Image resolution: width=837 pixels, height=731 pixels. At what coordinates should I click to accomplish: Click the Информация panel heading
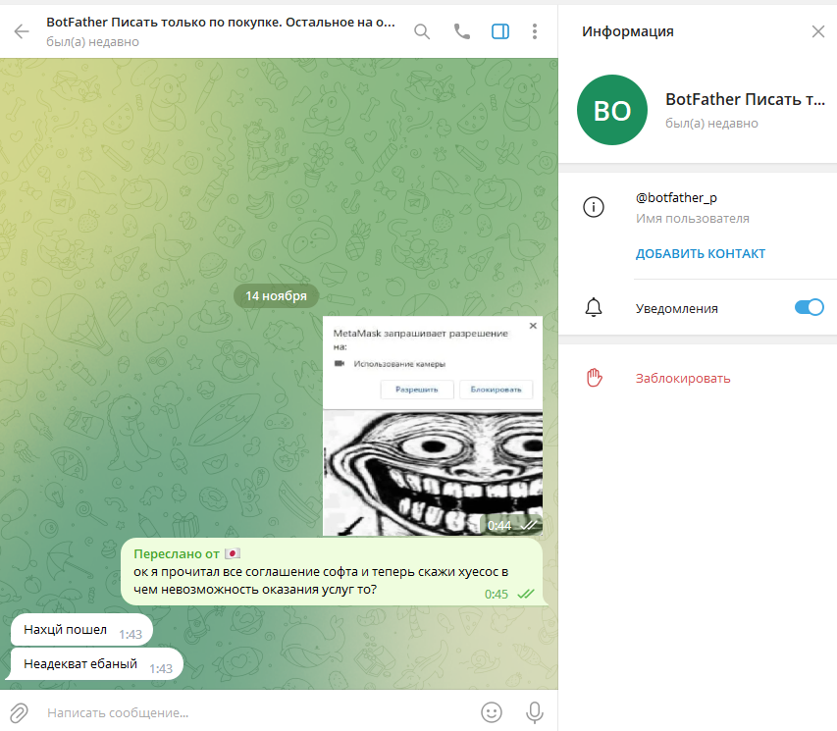click(628, 31)
